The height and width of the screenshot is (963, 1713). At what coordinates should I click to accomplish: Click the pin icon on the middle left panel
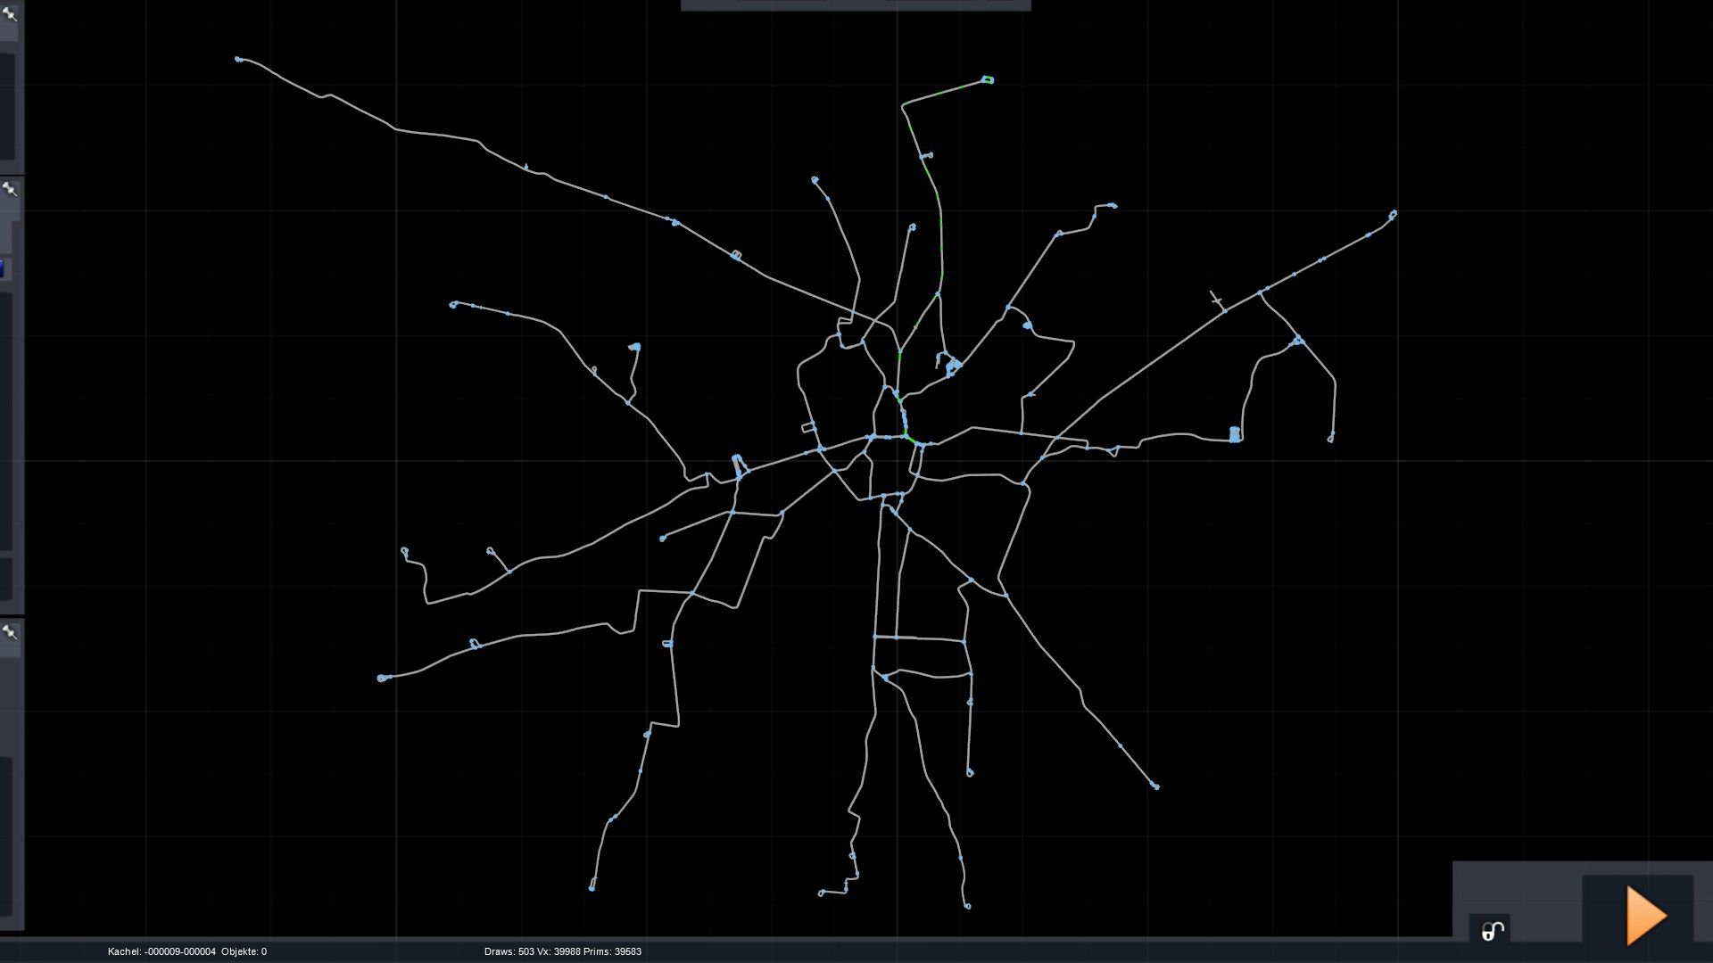tap(10, 188)
